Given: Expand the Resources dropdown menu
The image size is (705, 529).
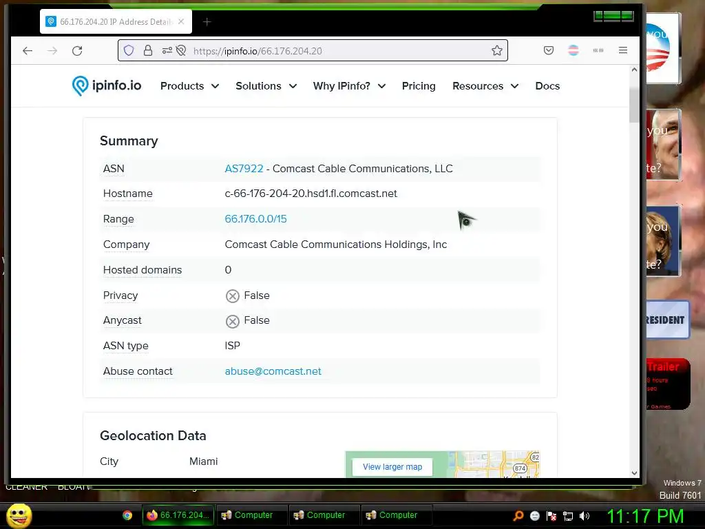Looking at the screenshot, I should (485, 86).
